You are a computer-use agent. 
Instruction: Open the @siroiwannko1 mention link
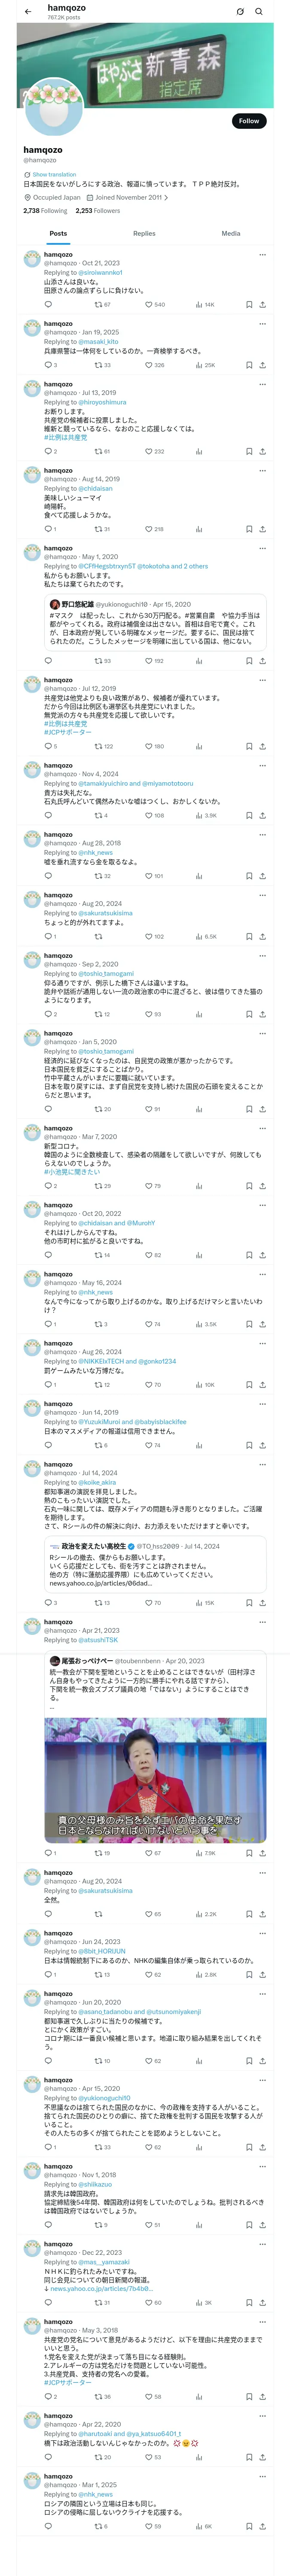point(100,272)
